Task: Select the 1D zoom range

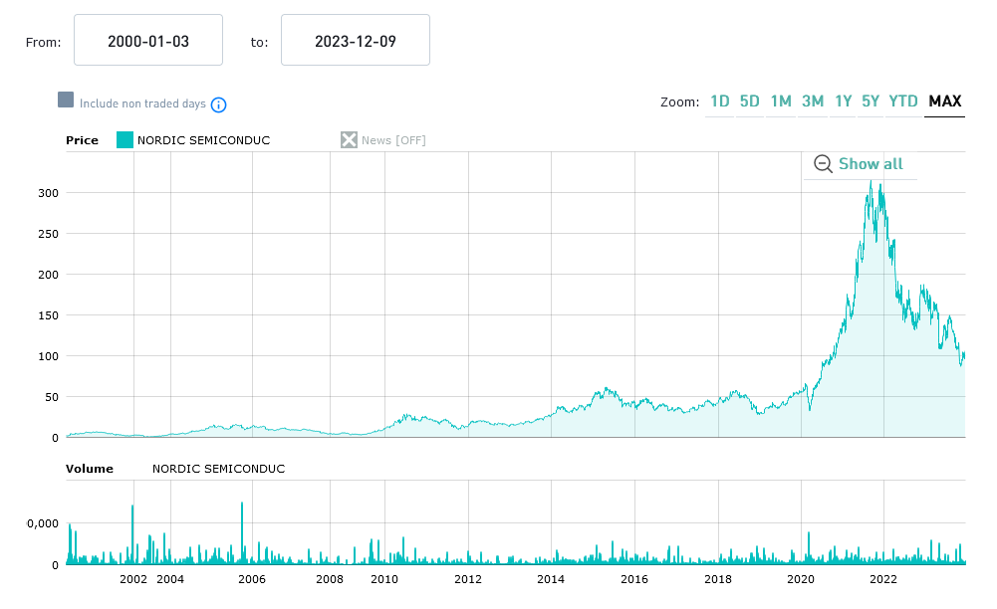Action: pos(719,101)
